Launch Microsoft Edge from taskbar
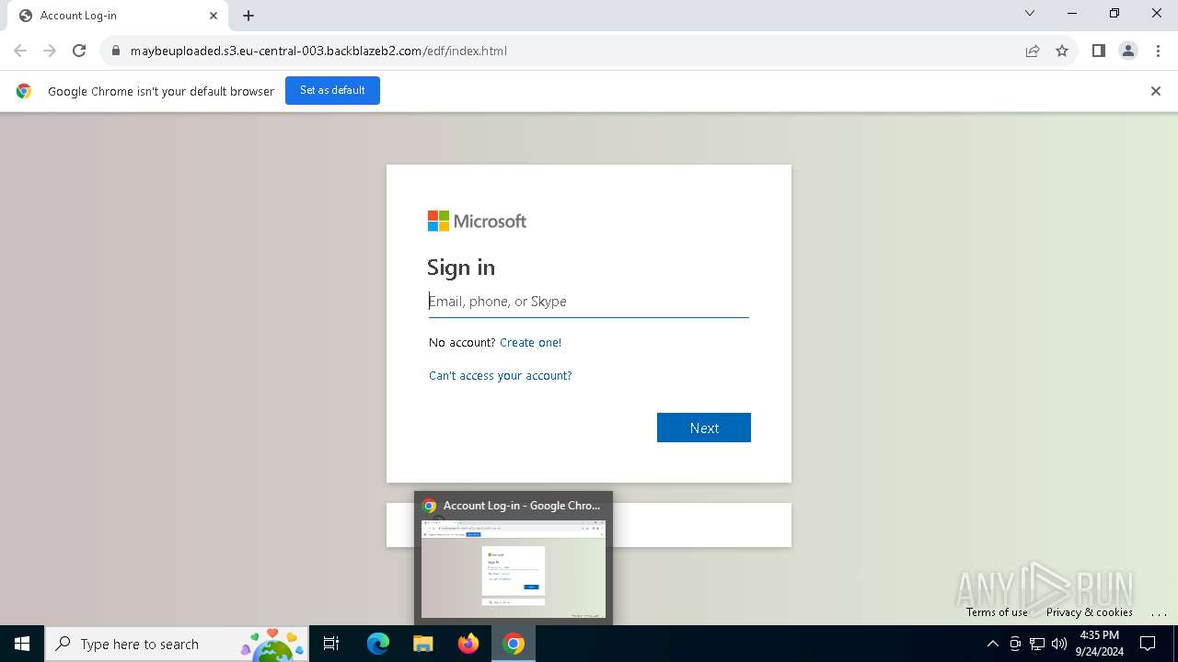 pos(378,644)
